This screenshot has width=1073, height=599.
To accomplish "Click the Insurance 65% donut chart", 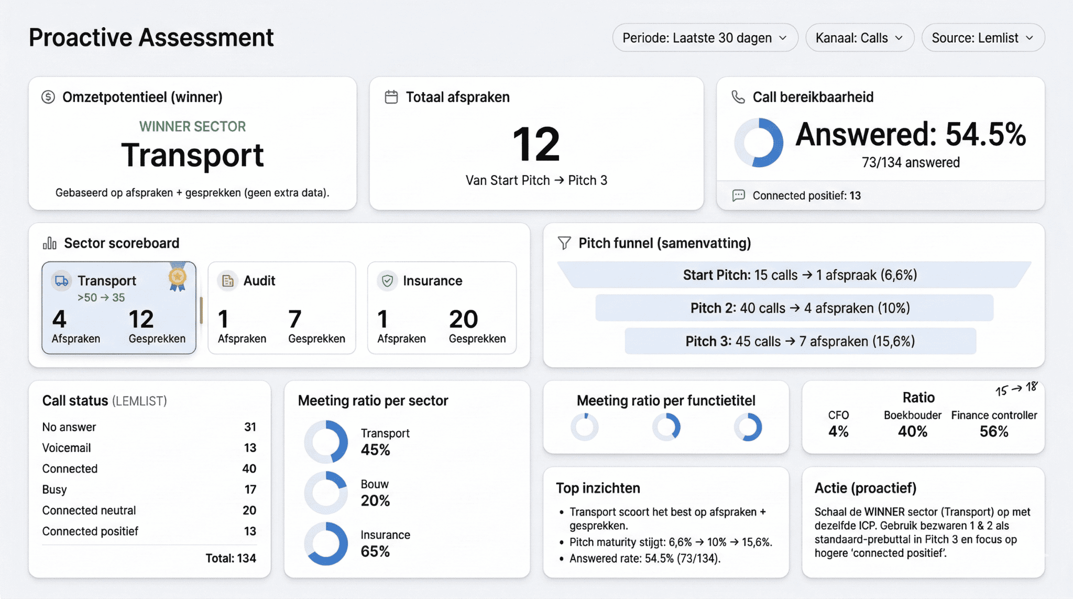I will tap(326, 543).
